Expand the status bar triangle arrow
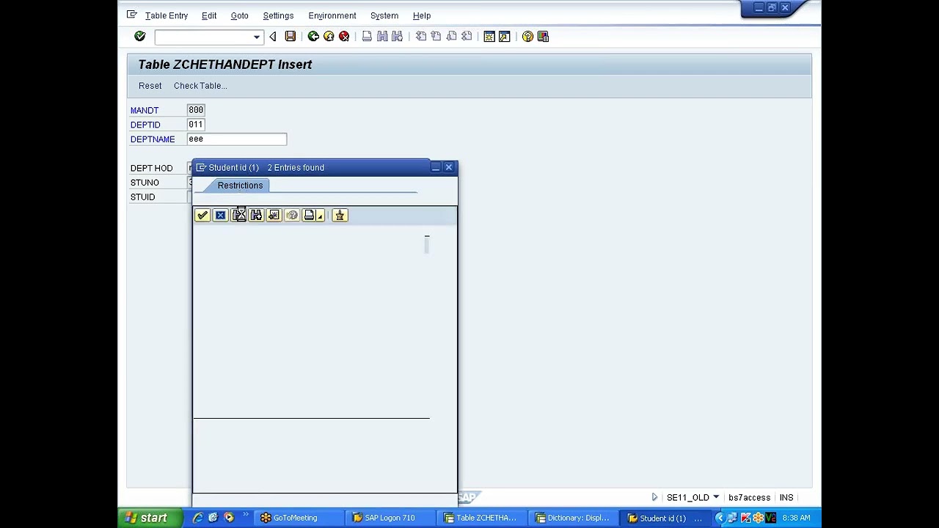 (x=654, y=497)
